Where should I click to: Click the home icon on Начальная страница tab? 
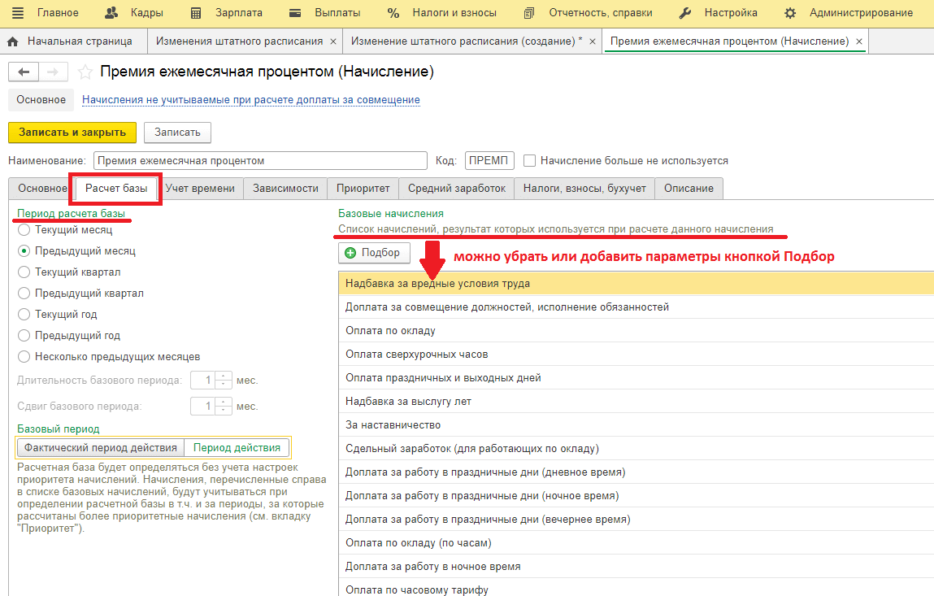13,41
